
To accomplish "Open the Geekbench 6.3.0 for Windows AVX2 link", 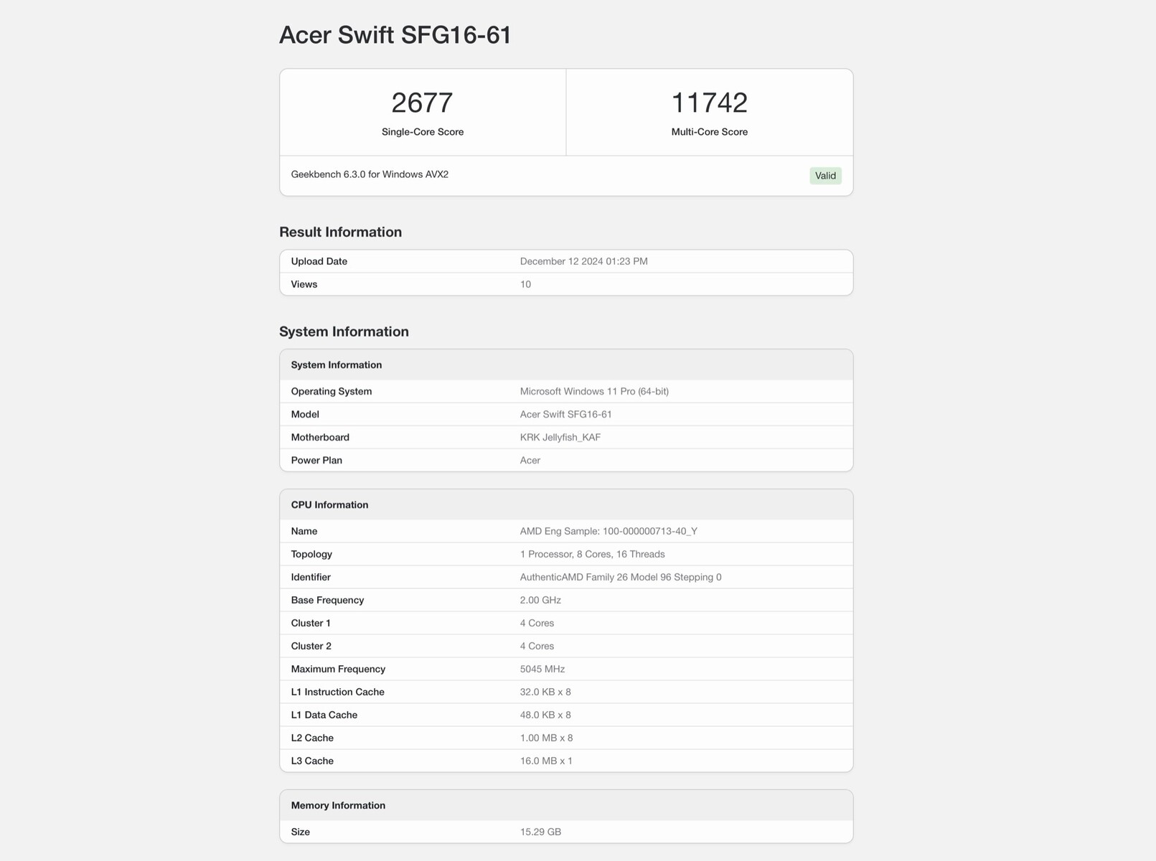I will [x=370, y=174].
